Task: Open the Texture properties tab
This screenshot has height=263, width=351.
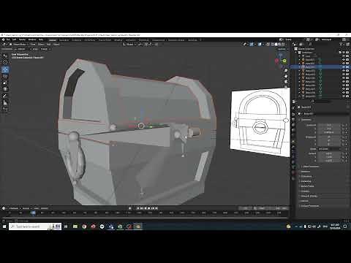Action: click(293, 178)
